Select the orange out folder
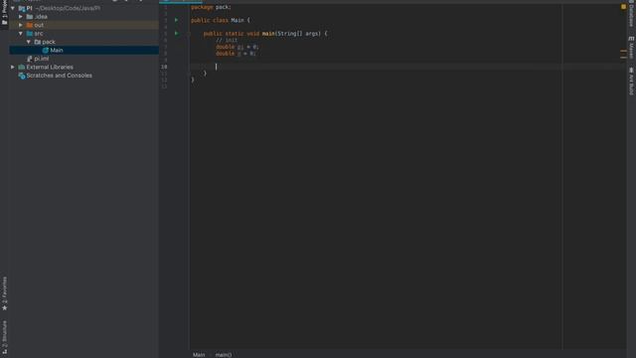This screenshot has width=636, height=358. 83,25
